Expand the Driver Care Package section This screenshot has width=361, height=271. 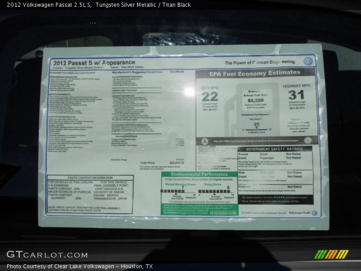125,90
